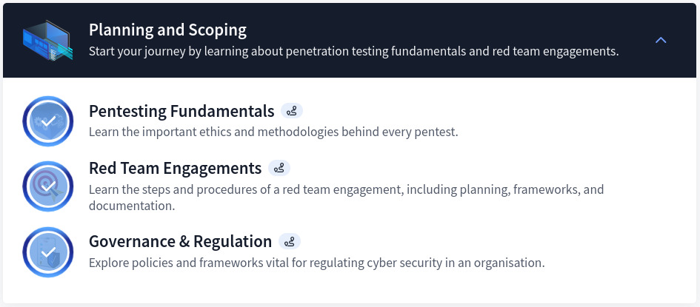Open the Pentesting Fundamentals module badge icon
The image size is (700, 307).
tap(48, 121)
